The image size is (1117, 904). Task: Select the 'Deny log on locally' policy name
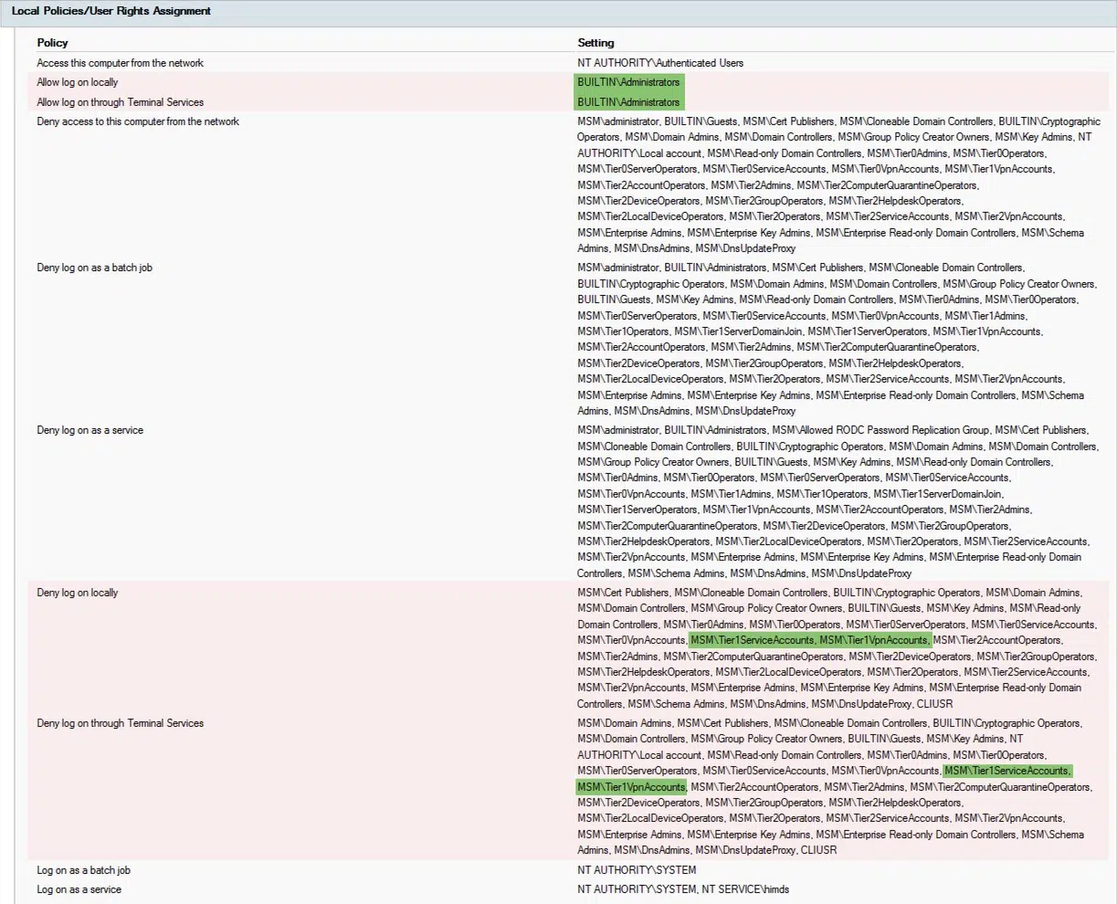(78, 593)
